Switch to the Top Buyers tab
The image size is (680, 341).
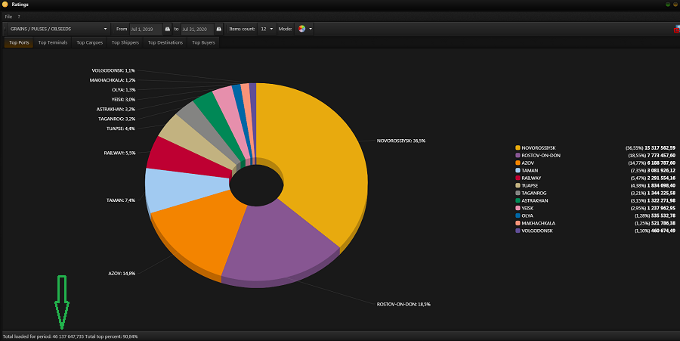pos(203,42)
